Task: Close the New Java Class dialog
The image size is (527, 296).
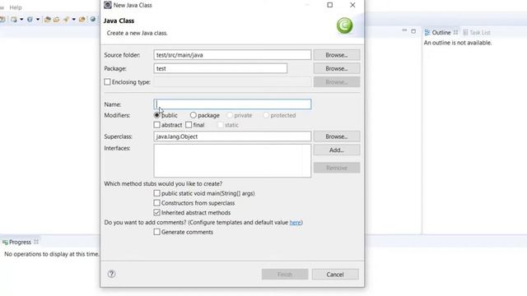Action: pos(352,5)
